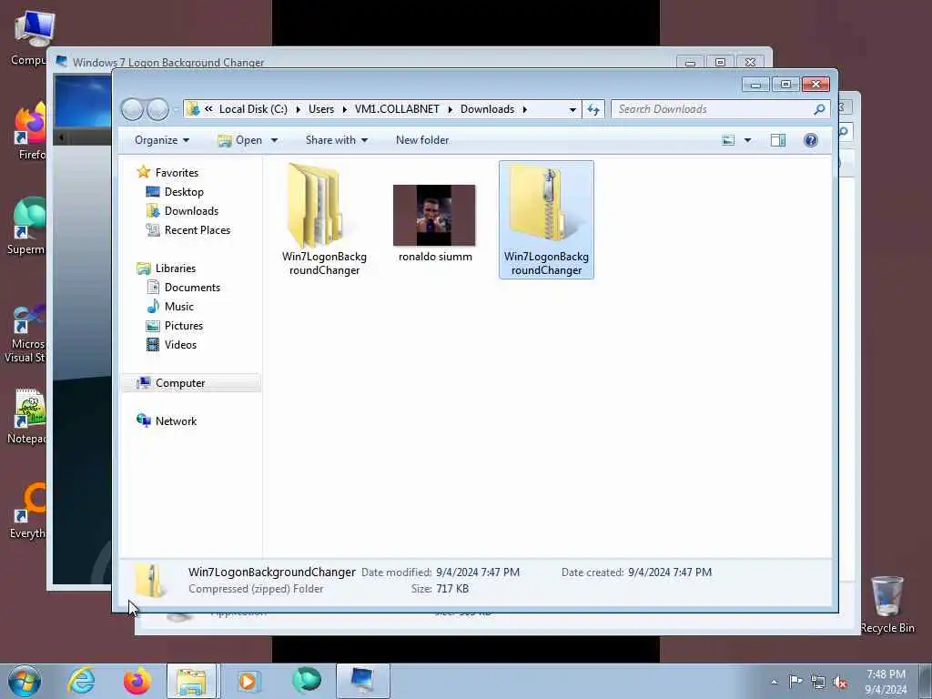This screenshot has width=932, height=699.
Task: Select the Firefox desktop shortcut
Action: click(x=30, y=131)
